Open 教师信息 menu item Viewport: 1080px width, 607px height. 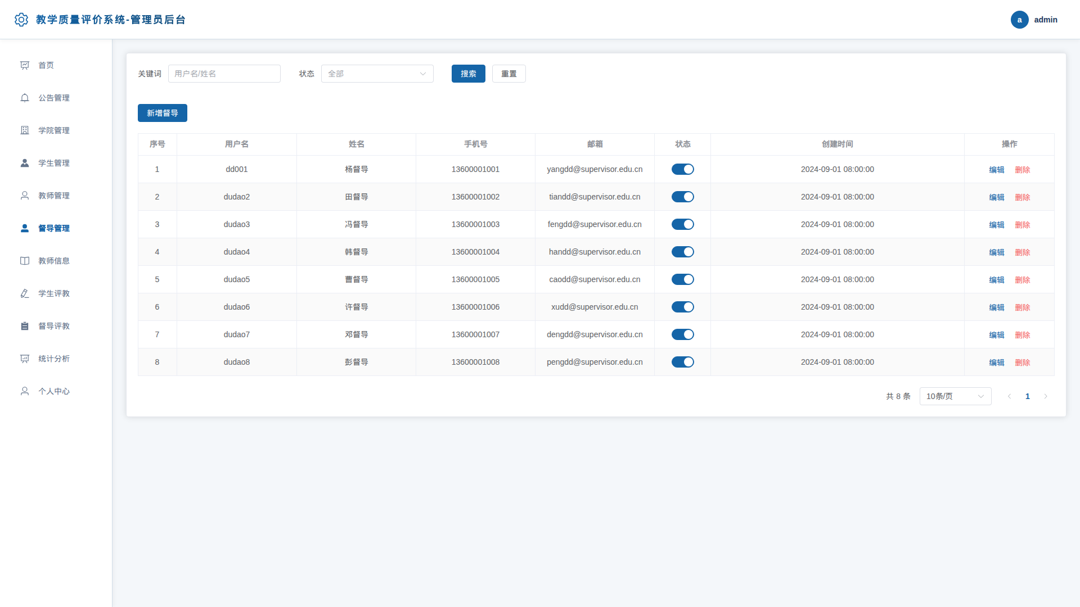56,261
